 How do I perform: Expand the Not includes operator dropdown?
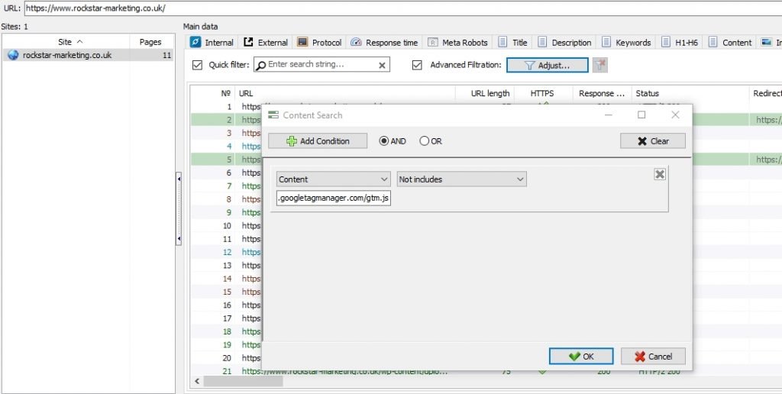(x=461, y=179)
